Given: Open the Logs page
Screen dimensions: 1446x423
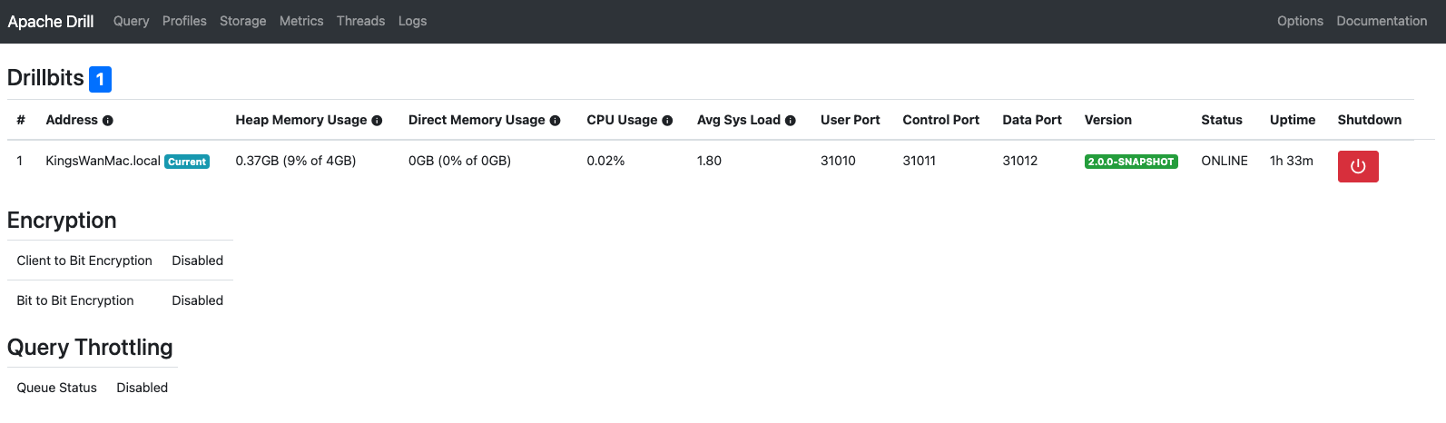Looking at the screenshot, I should [x=412, y=21].
